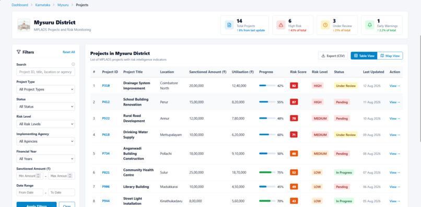Image resolution: width=421 pixels, height=207 pixels.
Task: Click HIGH risk level badge for P412
Action: point(318,102)
